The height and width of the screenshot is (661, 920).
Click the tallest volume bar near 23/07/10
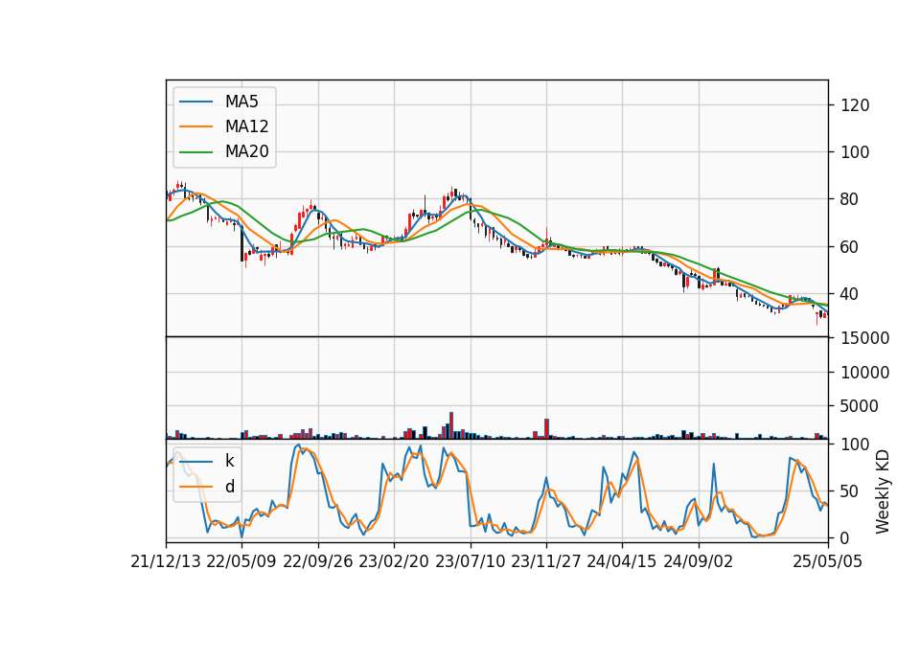451,425
